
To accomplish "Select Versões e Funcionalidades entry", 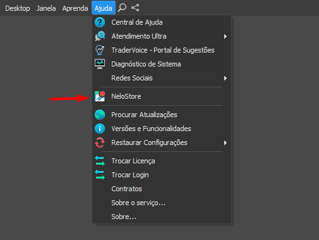I will pos(162,129).
